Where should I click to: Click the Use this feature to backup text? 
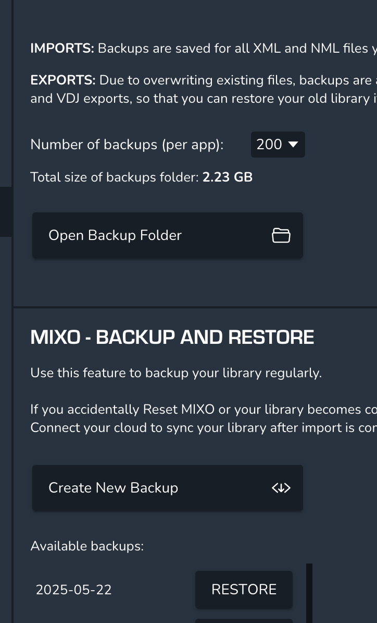point(176,373)
